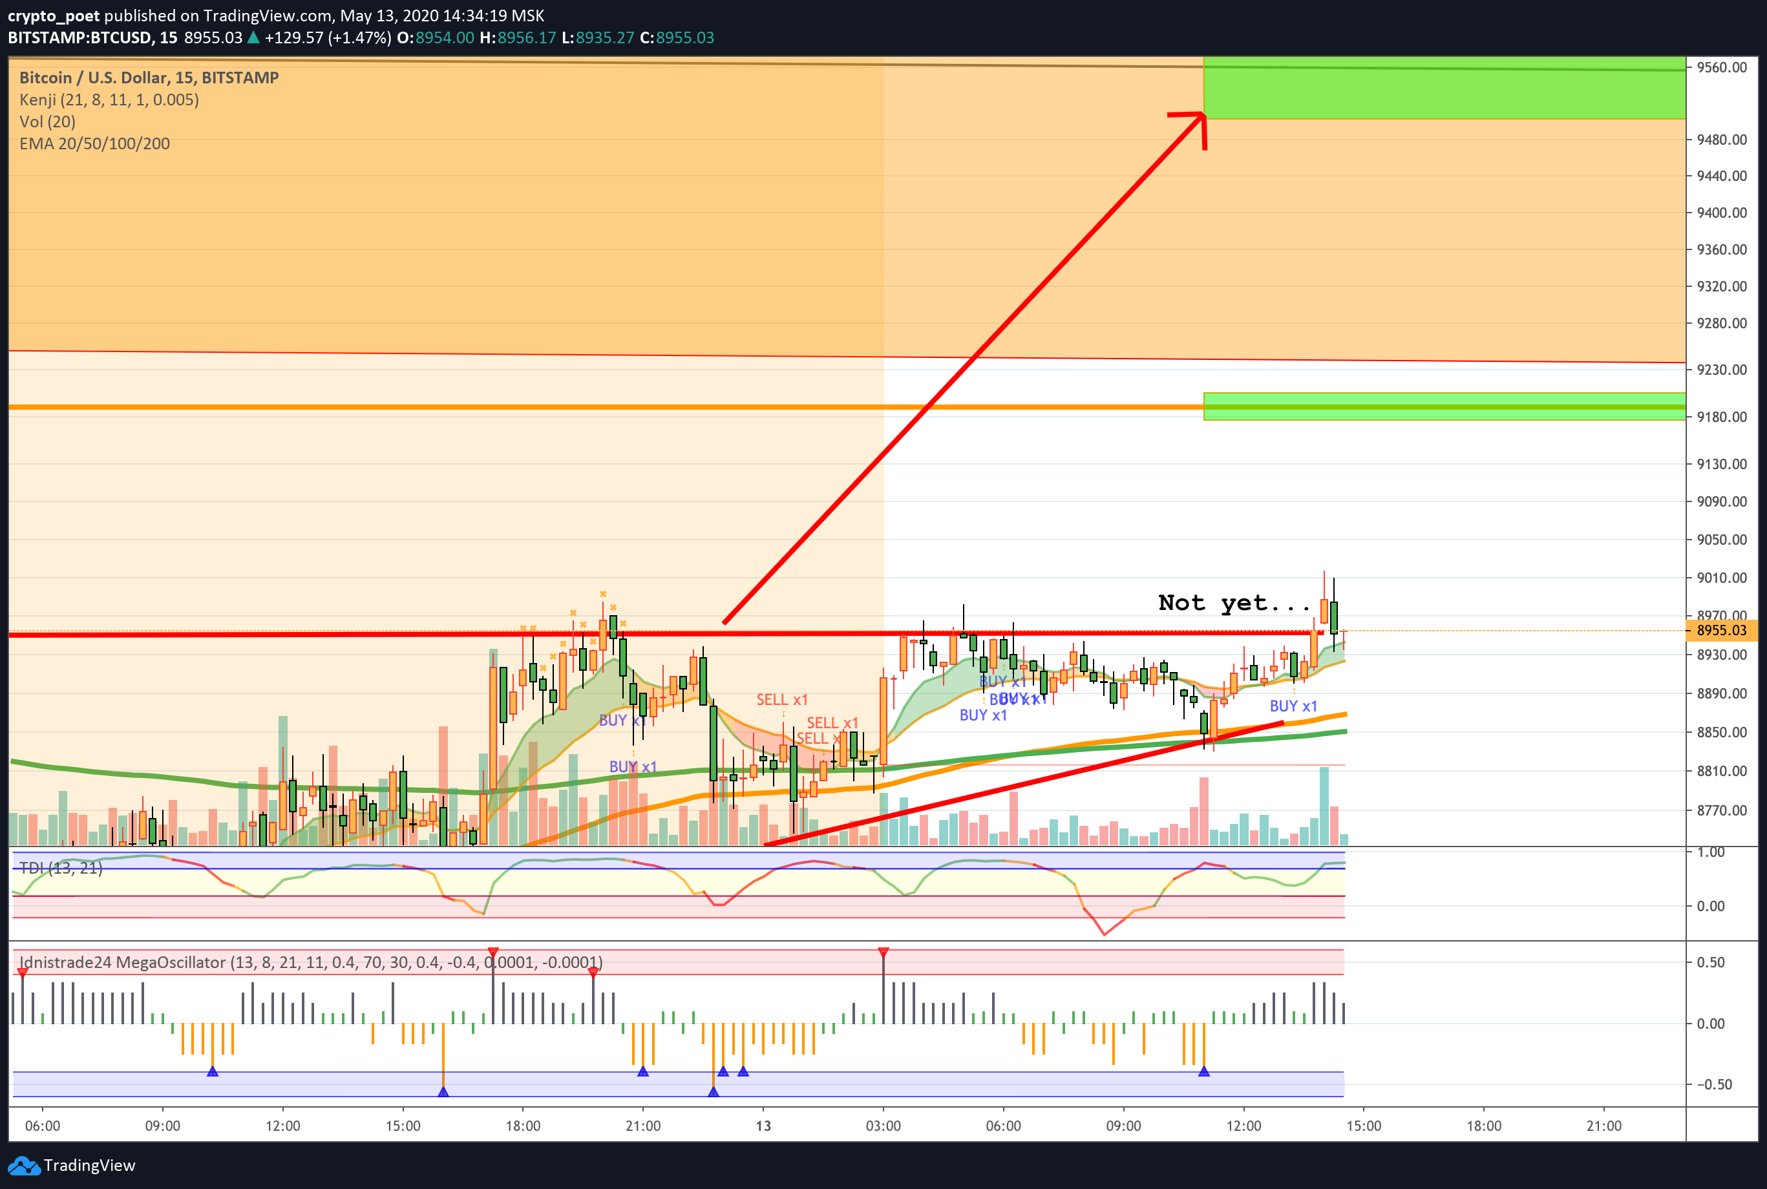Click the C:8955.03 close value

(x=677, y=38)
